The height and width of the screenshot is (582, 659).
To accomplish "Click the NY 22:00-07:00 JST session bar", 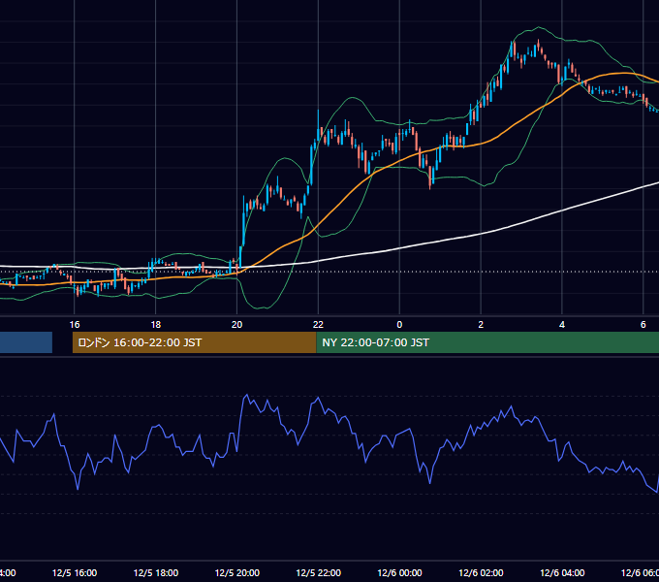I will point(487,342).
